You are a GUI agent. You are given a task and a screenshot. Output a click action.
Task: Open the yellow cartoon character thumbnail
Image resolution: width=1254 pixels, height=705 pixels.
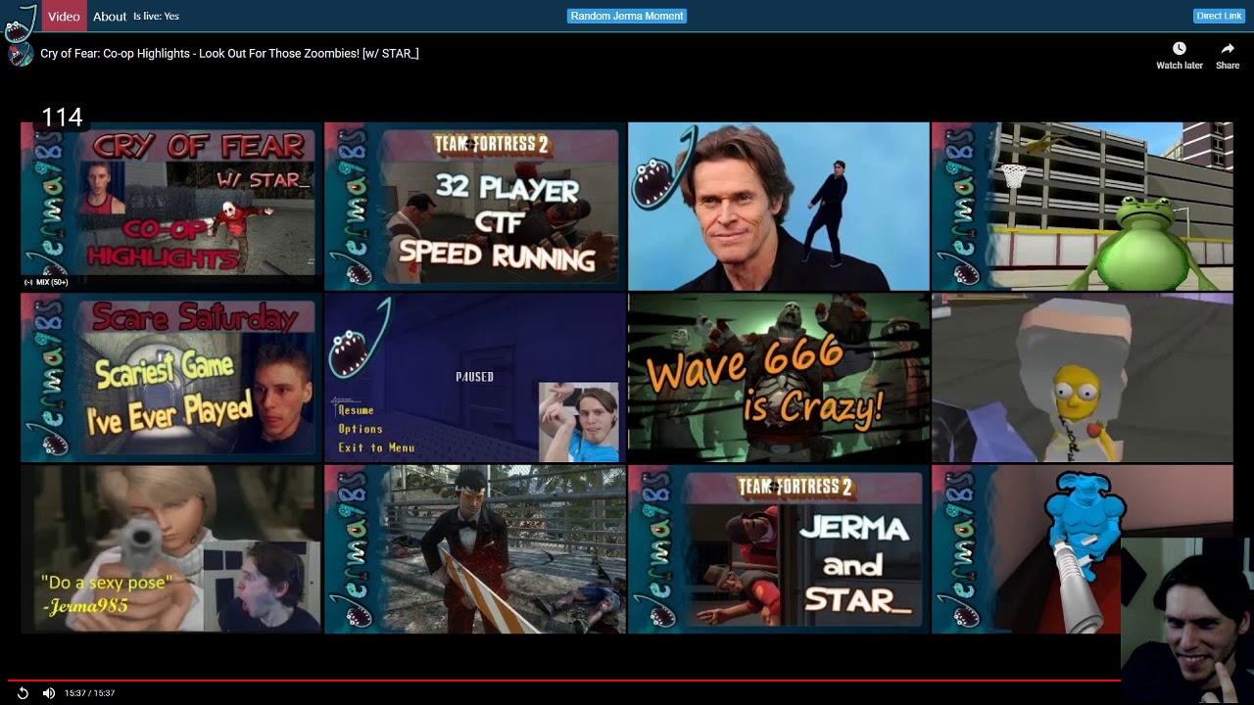coord(1083,378)
